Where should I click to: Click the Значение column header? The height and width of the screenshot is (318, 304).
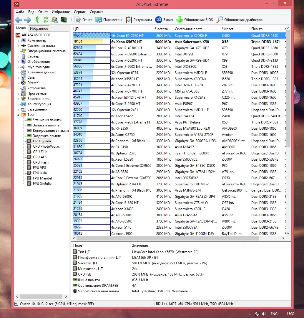(187, 245)
